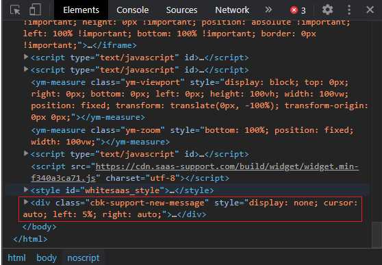Activate the inspect element picker icon

[x=15, y=10]
